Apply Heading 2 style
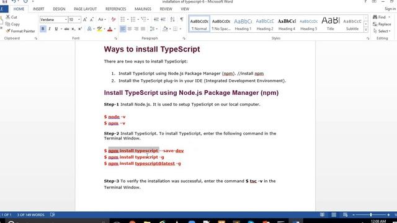This screenshot has height=223, width=397. coord(265,24)
